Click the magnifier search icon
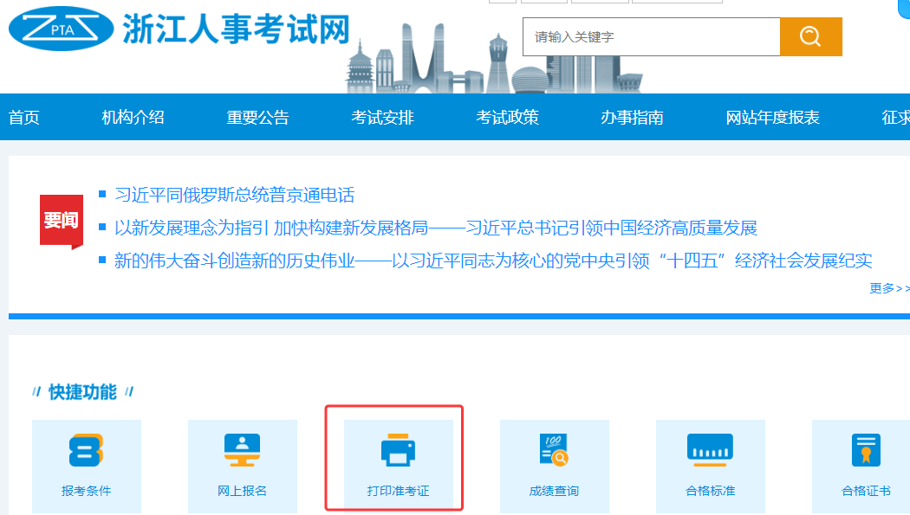The width and height of the screenshot is (910, 515). [809, 36]
